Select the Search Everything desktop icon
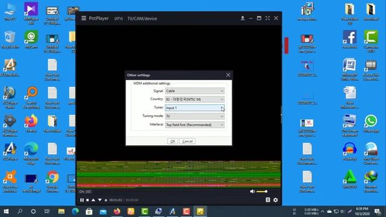Viewport: 386px width, 217px height. click(x=31, y=98)
